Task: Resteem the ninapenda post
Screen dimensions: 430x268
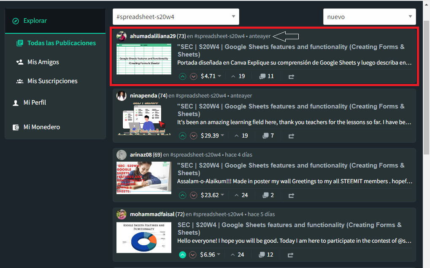Action: (291, 136)
